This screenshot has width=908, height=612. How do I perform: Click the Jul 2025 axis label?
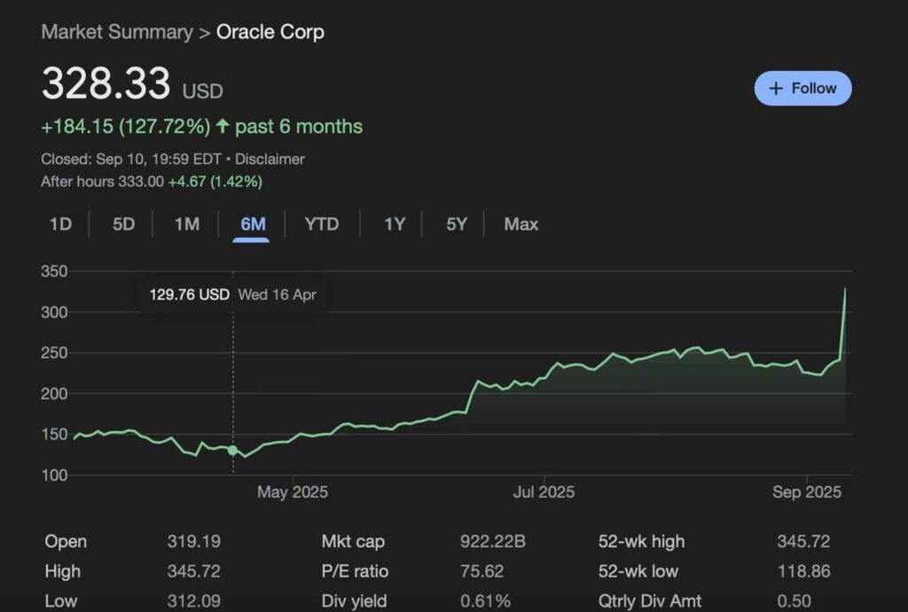click(x=544, y=492)
